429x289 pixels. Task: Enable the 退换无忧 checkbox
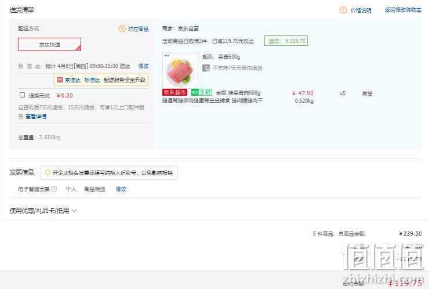(x=23, y=95)
